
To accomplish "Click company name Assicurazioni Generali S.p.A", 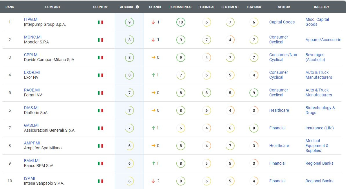I will (49, 130).
